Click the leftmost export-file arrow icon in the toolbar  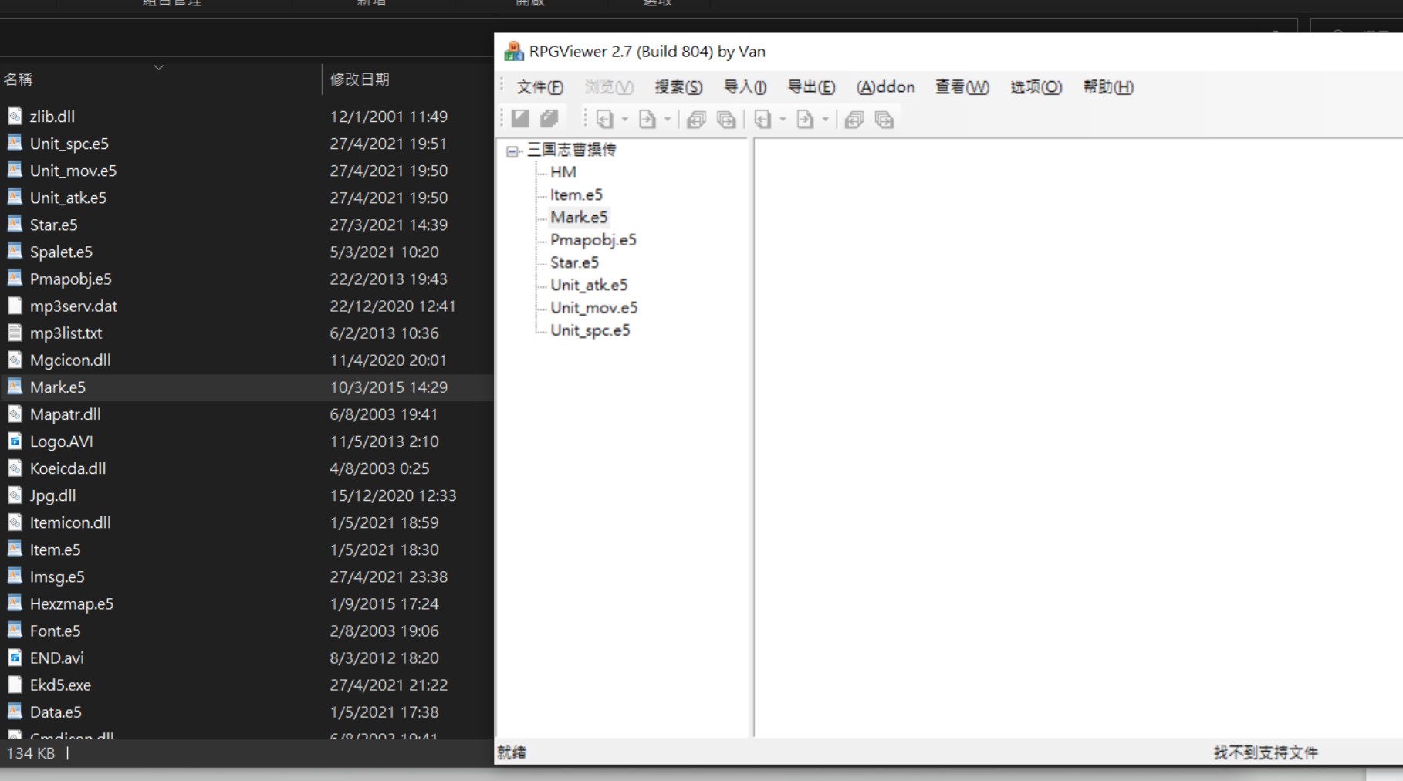click(647, 120)
